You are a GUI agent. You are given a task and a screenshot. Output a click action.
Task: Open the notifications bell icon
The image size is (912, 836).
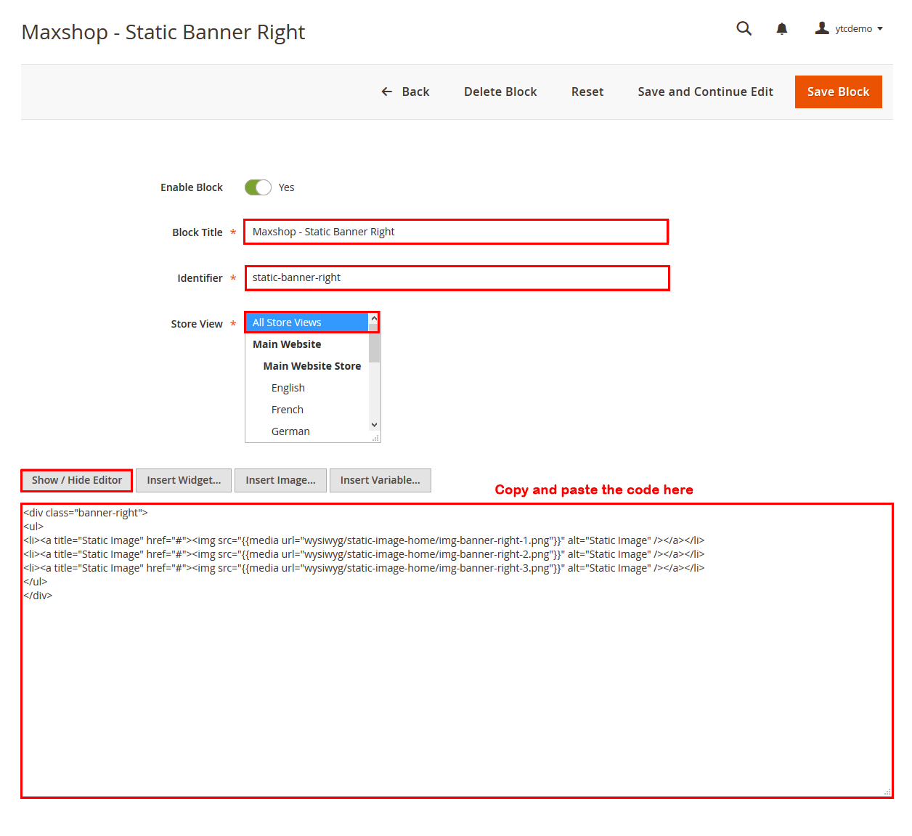(781, 29)
